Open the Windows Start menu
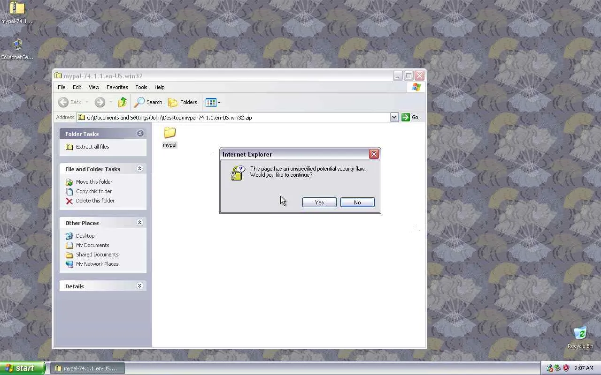Screen dimensions: 601x375 pos(22,368)
